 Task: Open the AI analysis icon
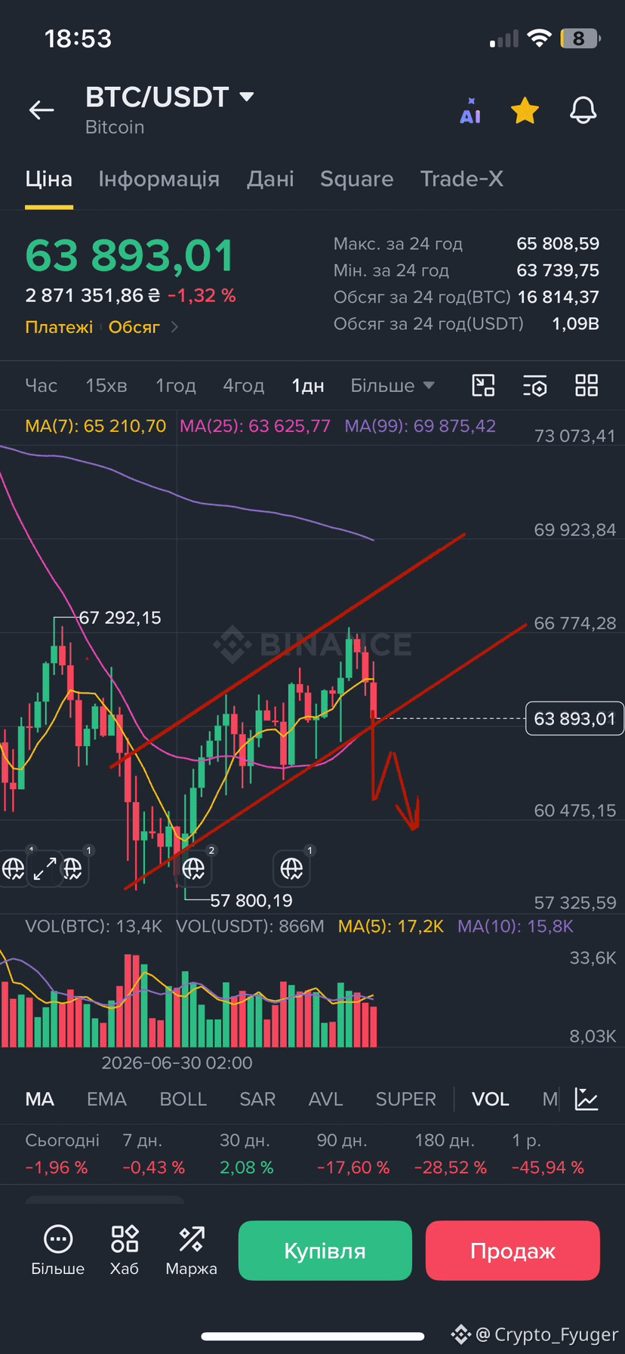click(x=470, y=111)
